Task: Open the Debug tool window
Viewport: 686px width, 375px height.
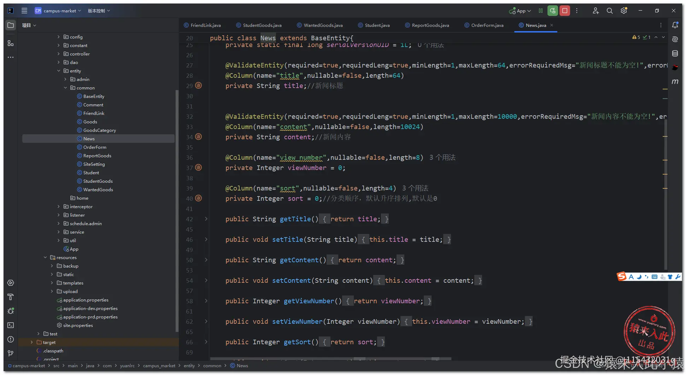Action: [11, 311]
